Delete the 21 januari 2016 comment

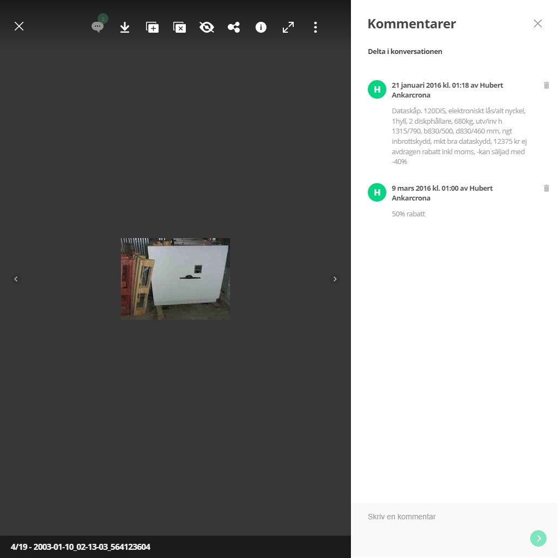click(x=546, y=85)
